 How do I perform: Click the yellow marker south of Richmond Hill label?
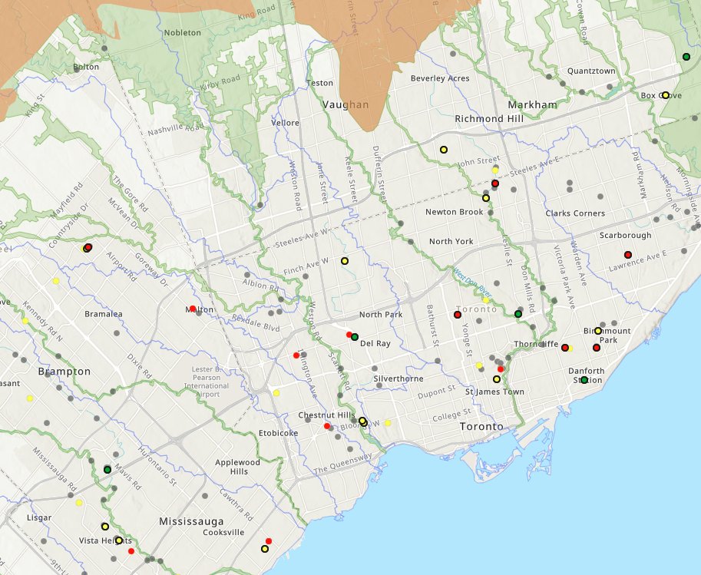(444, 150)
